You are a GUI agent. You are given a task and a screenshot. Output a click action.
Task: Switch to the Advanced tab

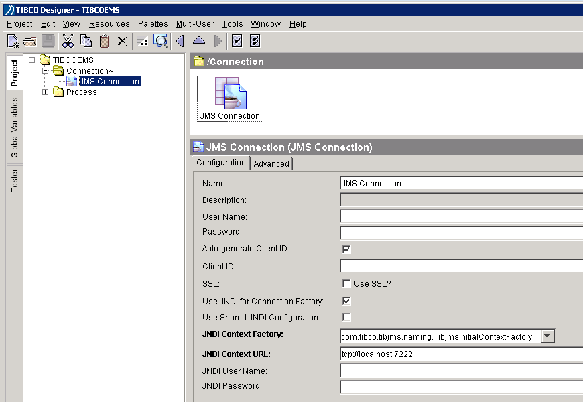271,163
